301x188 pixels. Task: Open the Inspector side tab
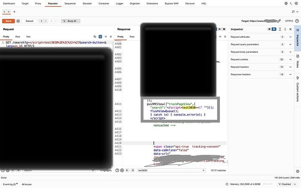click(298, 38)
